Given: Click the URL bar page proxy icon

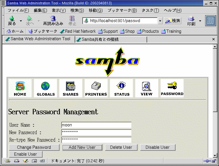Looking at the screenshot, I should [86, 21].
